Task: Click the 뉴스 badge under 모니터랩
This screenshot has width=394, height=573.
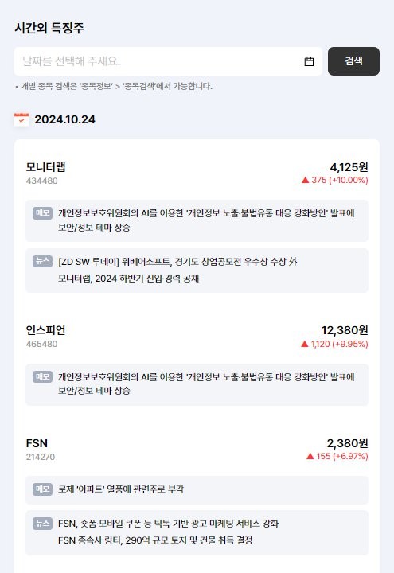Action: tap(42, 261)
